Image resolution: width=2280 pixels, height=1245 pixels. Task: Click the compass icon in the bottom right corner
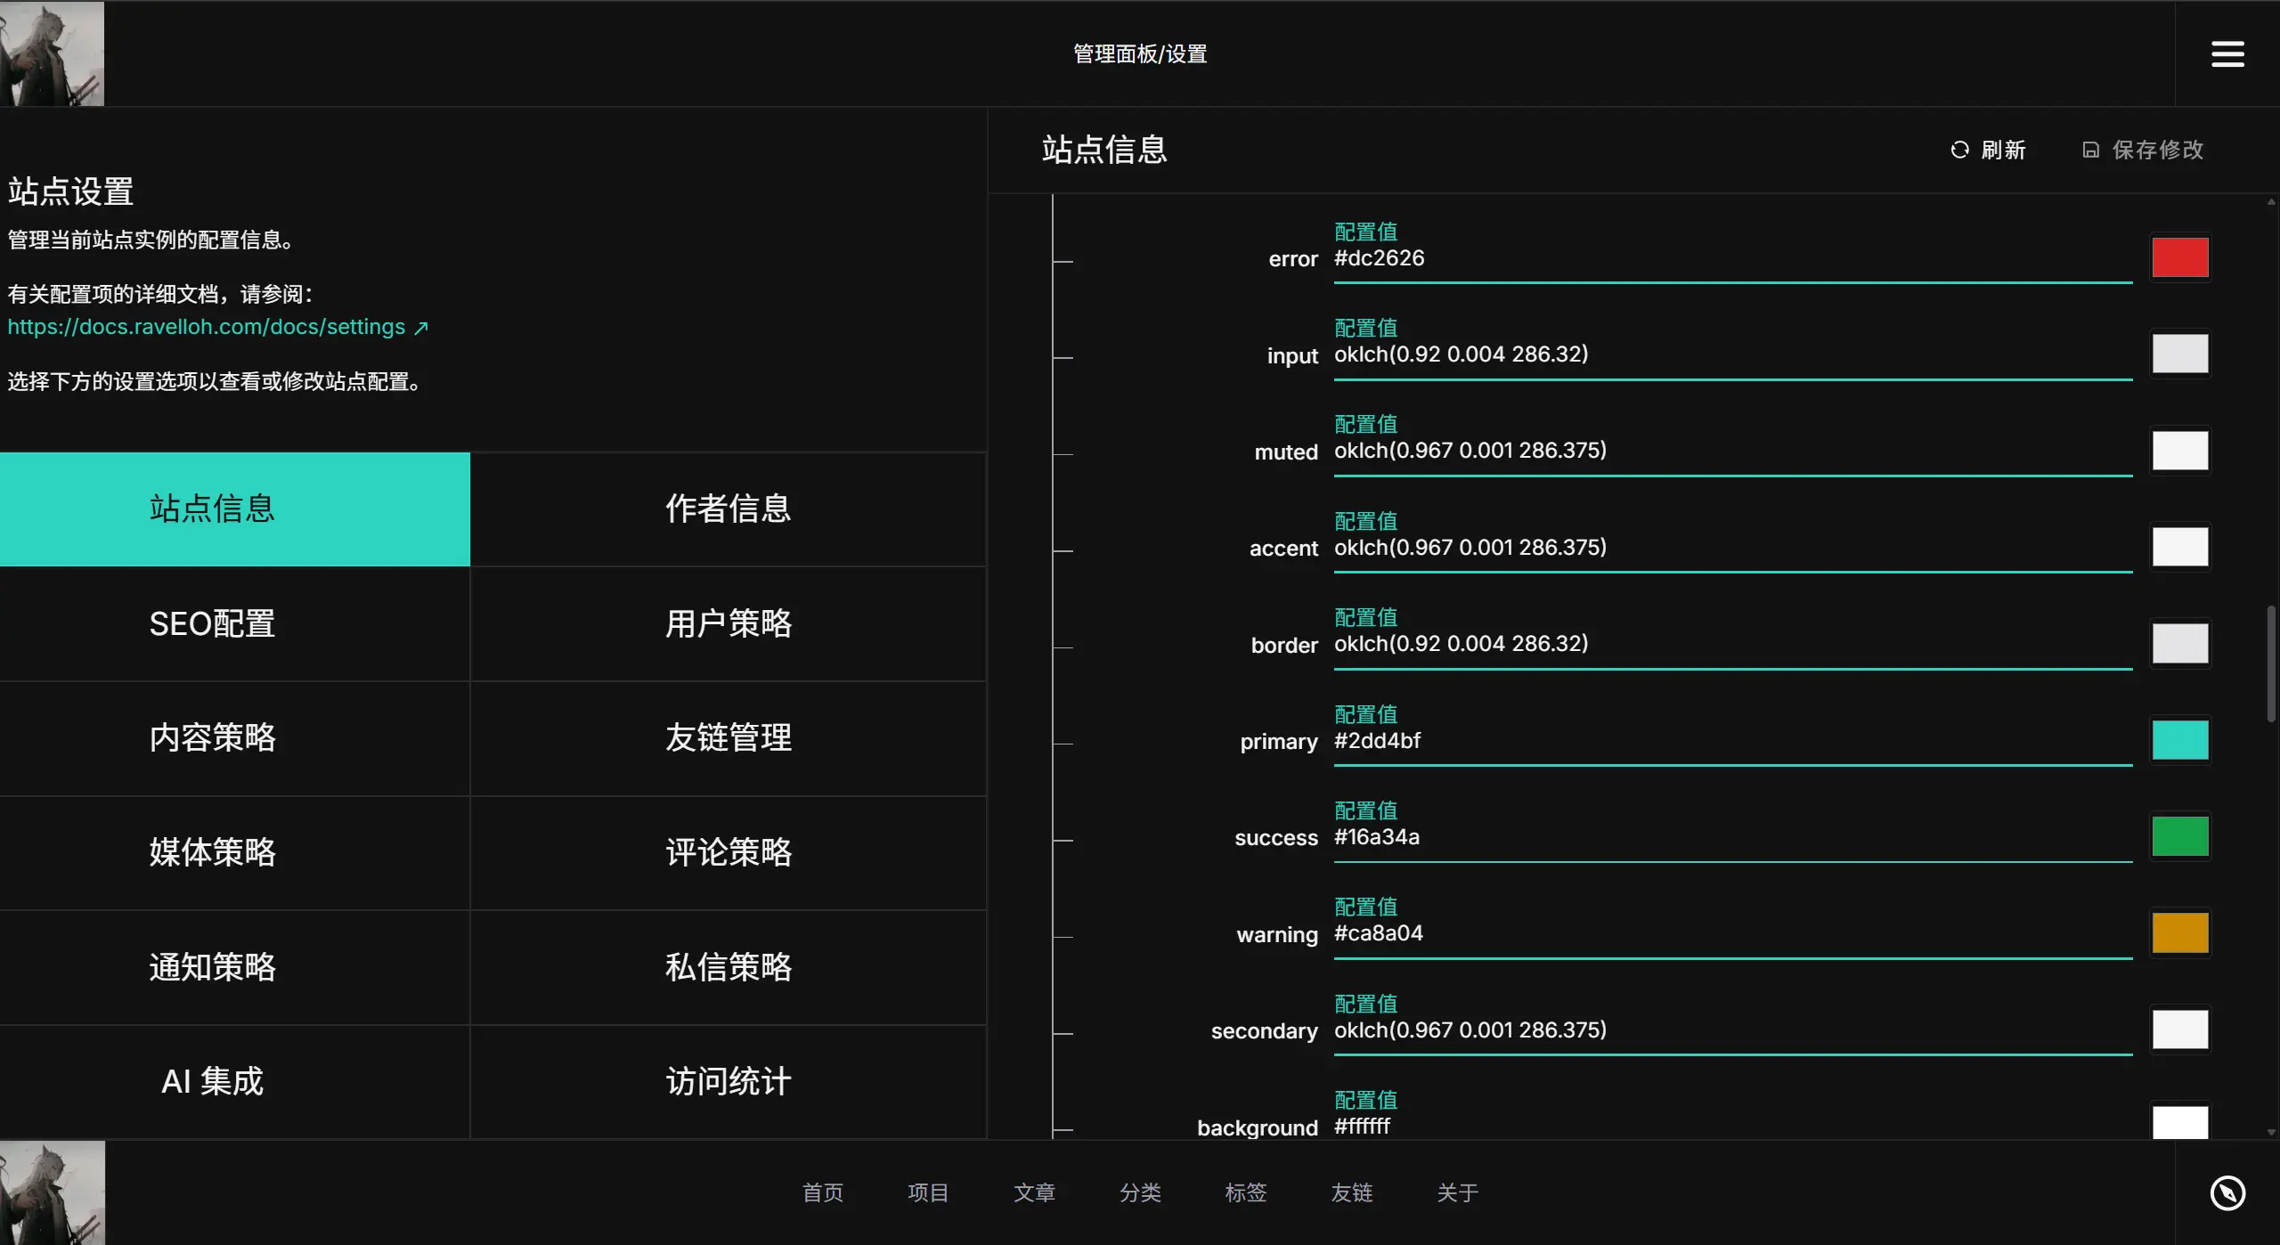pyautogui.click(x=2227, y=1192)
